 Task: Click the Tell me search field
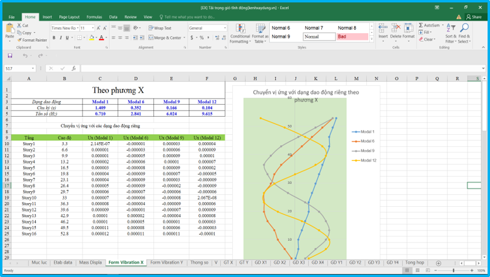pos(188,17)
